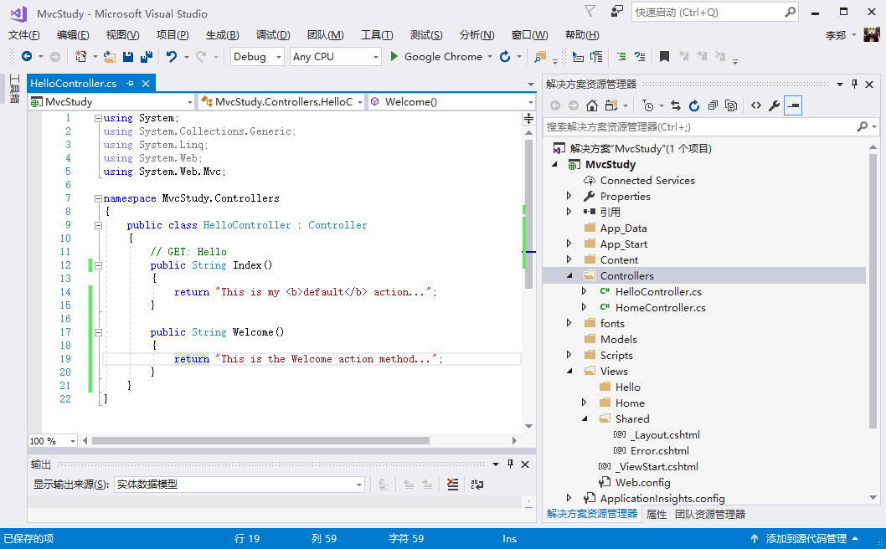Image resolution: width=886 pixels, height=549 pixels.
Task: Collapse All items in Solution Explorer
Action: coord(713,105)
